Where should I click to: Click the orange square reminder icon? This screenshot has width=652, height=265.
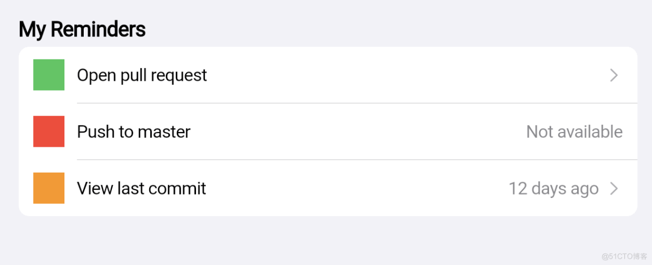point(48,188)
